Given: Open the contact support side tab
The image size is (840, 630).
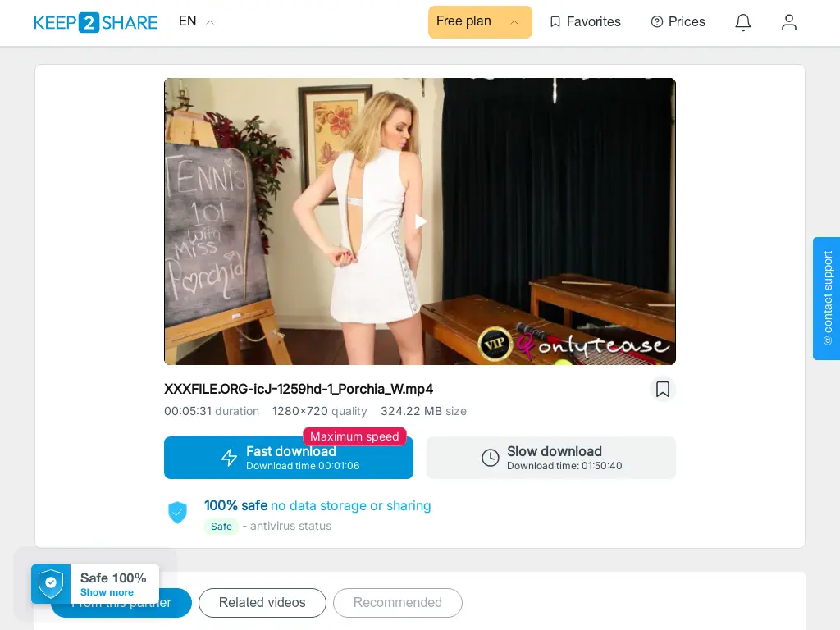Looking at the screenshot, I should (x=827, y=299).
